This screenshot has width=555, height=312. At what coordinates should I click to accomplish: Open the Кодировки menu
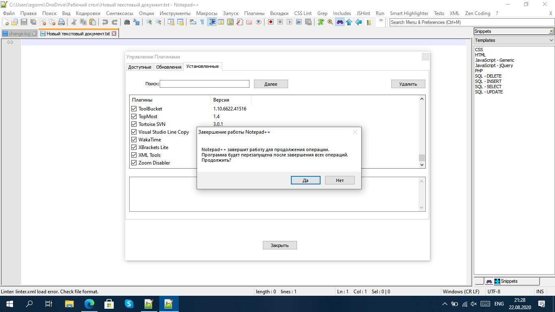[88, 13]
